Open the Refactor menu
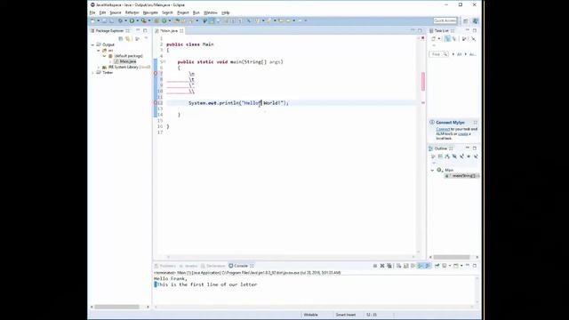The height and width of the screenshot is (320, 569). coord(132,12)
